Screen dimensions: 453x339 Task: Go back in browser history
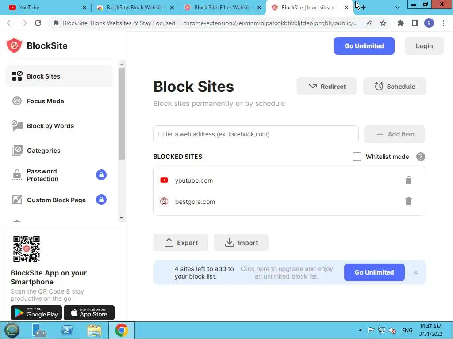click(10, 23)
